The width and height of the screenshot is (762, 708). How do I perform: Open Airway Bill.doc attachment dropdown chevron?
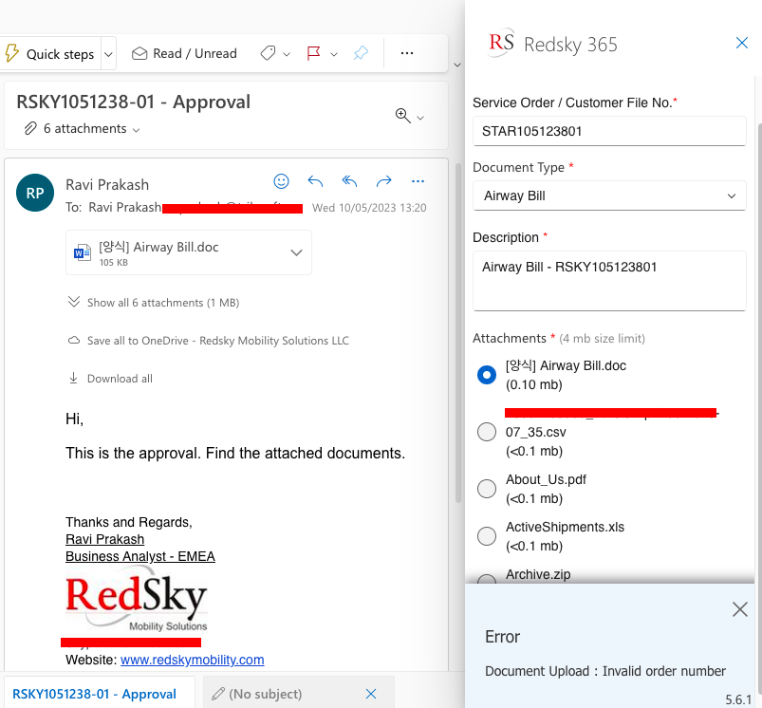(296, 252)
